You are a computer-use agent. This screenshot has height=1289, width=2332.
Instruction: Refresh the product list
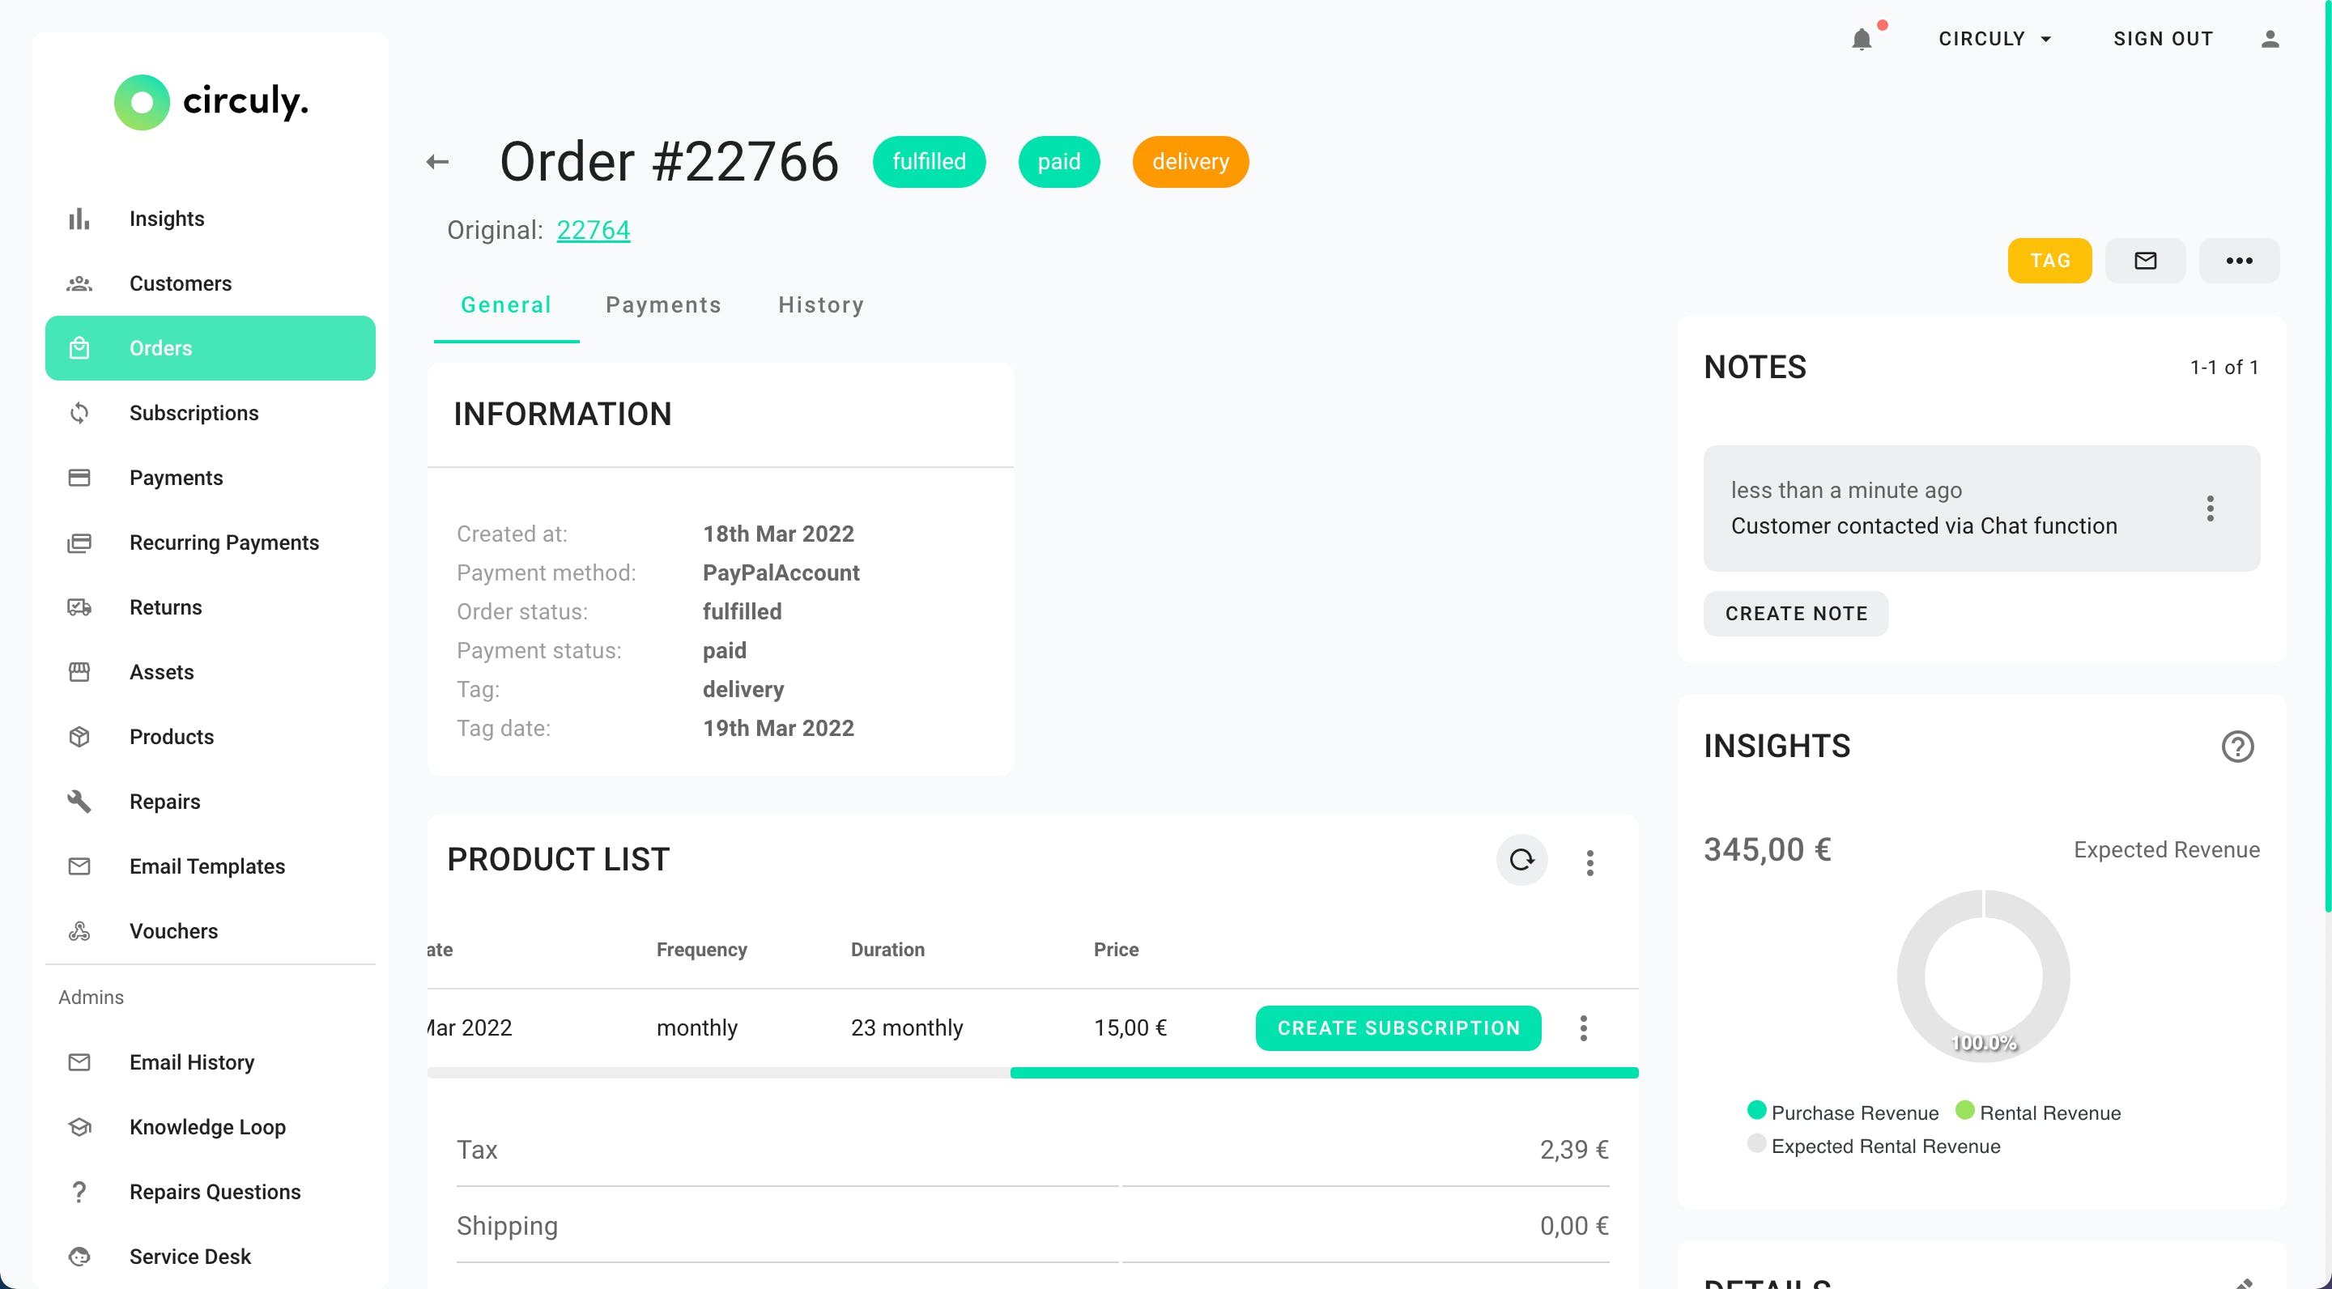[1521, 859]
